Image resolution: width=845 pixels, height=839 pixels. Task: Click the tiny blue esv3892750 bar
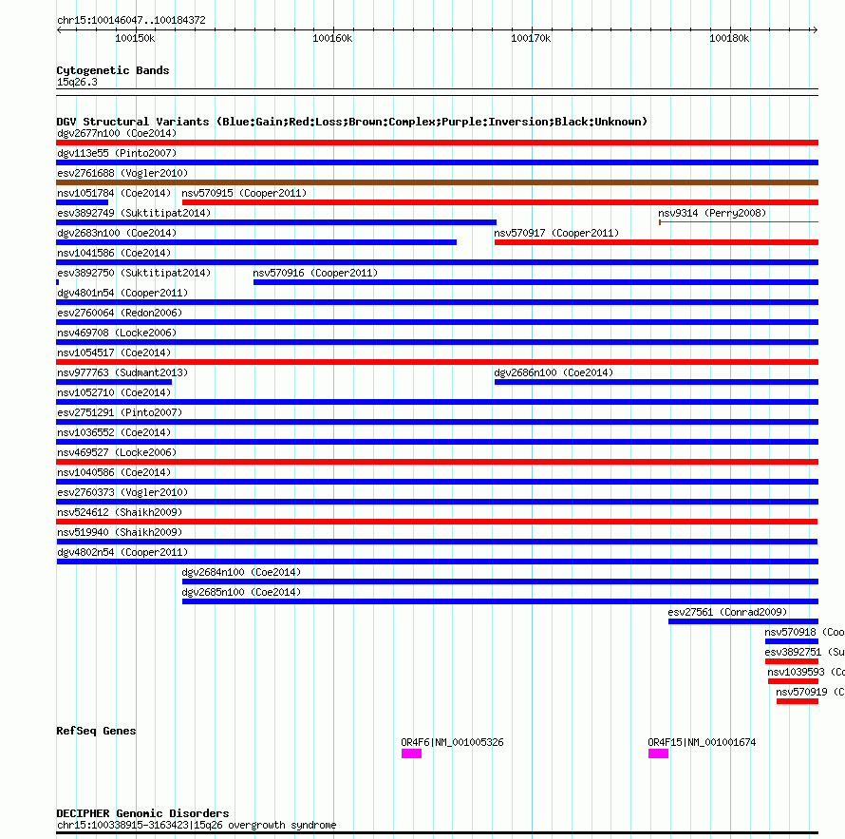click(58, 282)
